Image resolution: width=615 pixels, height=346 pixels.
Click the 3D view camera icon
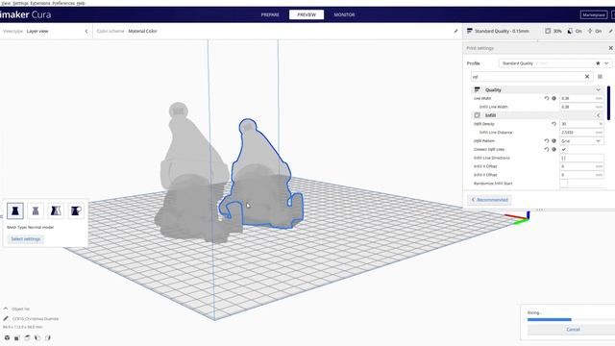[x=7, y=337]
